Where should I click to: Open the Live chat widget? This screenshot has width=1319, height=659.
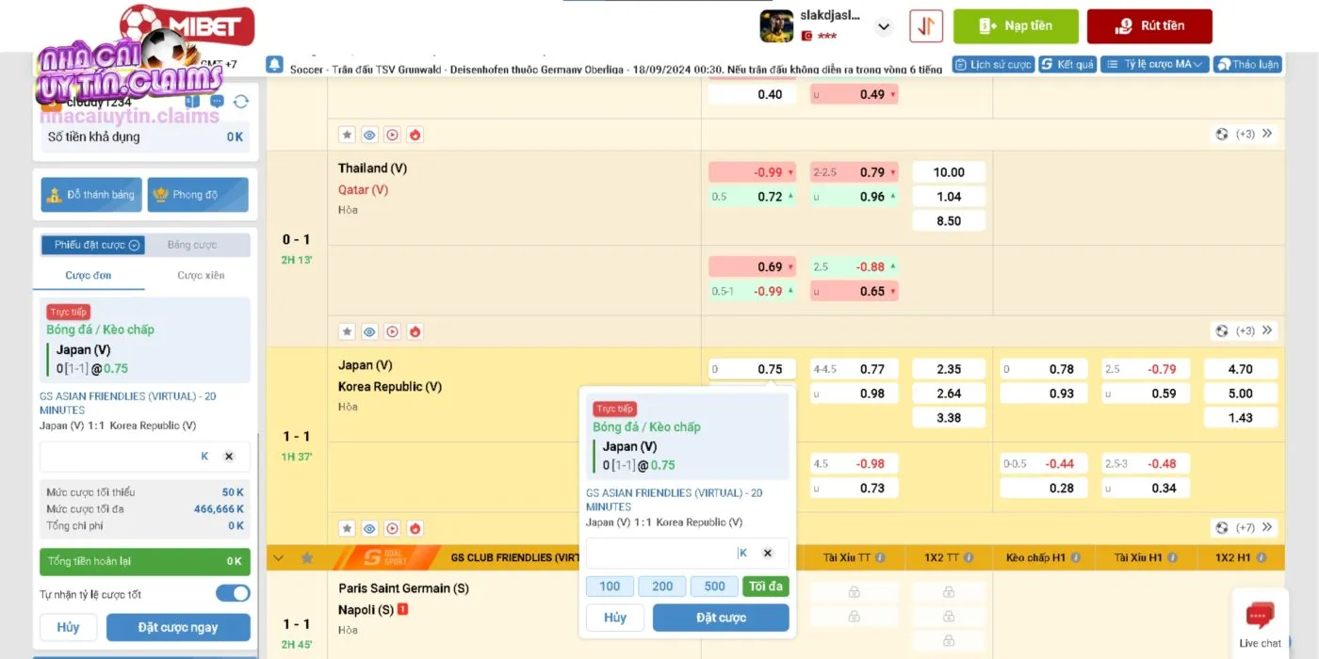tap(1260, 625)
